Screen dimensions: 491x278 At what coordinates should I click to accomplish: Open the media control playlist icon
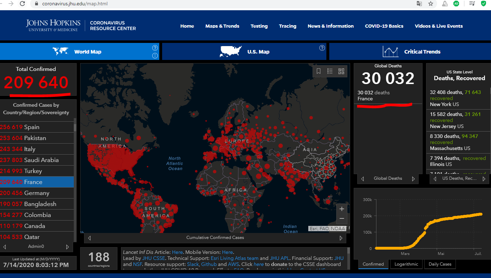click(x=472, y=4)
